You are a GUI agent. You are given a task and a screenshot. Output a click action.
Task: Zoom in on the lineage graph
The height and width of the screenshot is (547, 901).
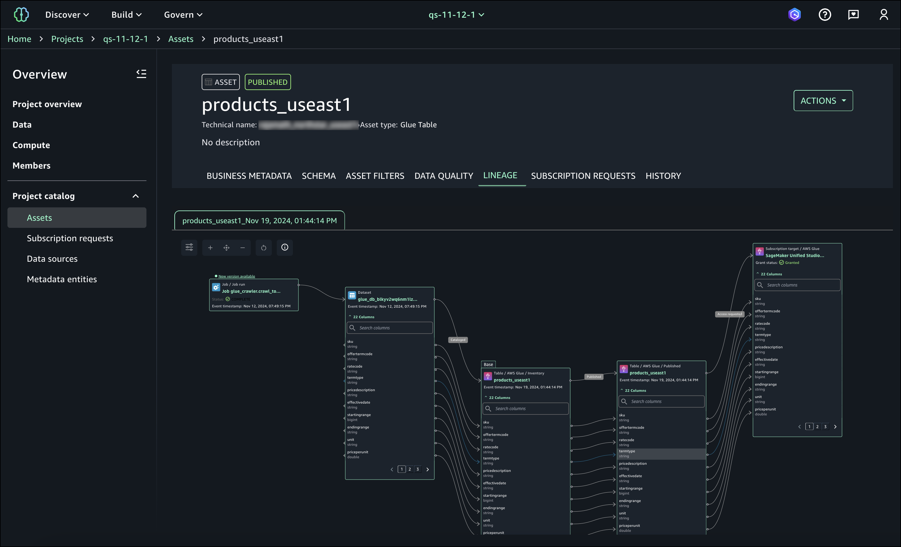pyautogui.click(x=210, y=248)
